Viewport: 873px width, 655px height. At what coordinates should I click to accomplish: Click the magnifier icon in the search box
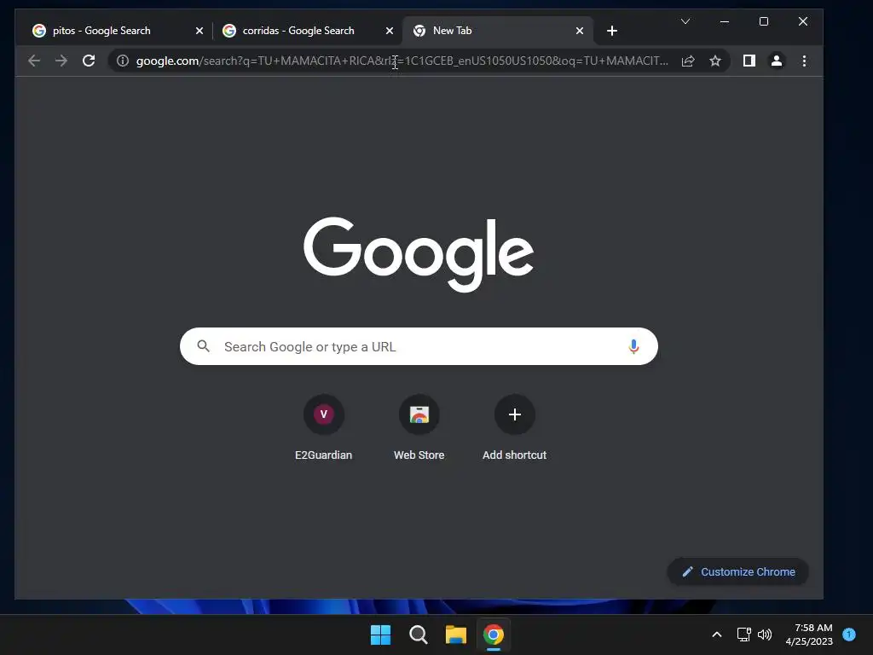click(204, 346)
